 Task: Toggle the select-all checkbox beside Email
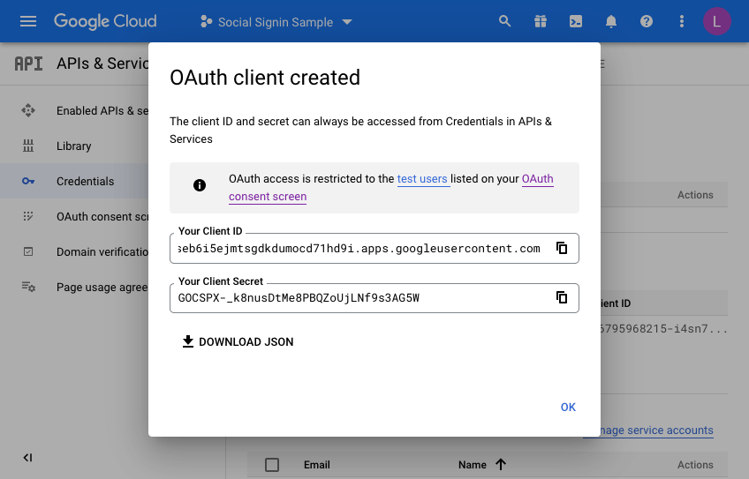tap(272, 465)
